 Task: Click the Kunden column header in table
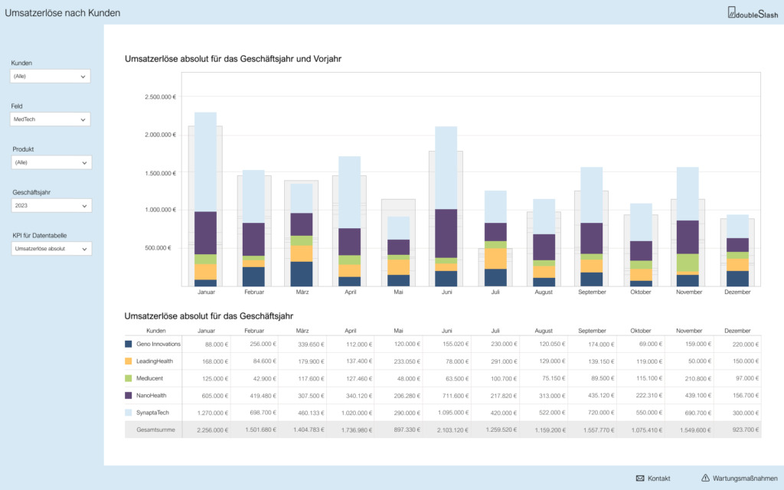click(155, 331)
